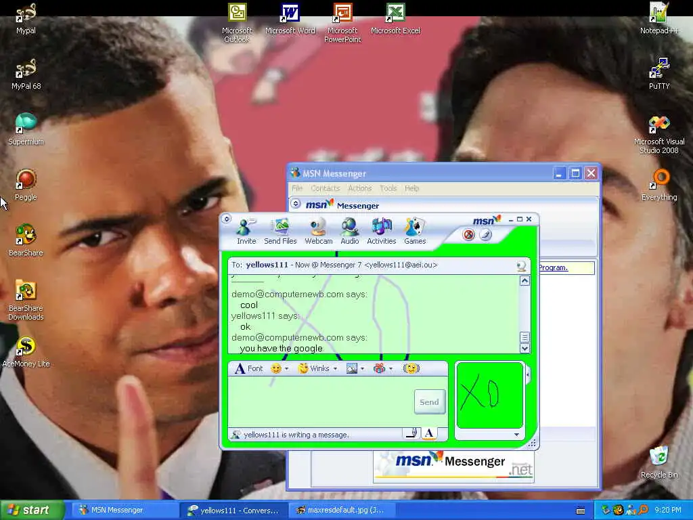Click the chat history scrollbar thumb
The width and height of the screenshot is (693, 520).
point(524,337)
